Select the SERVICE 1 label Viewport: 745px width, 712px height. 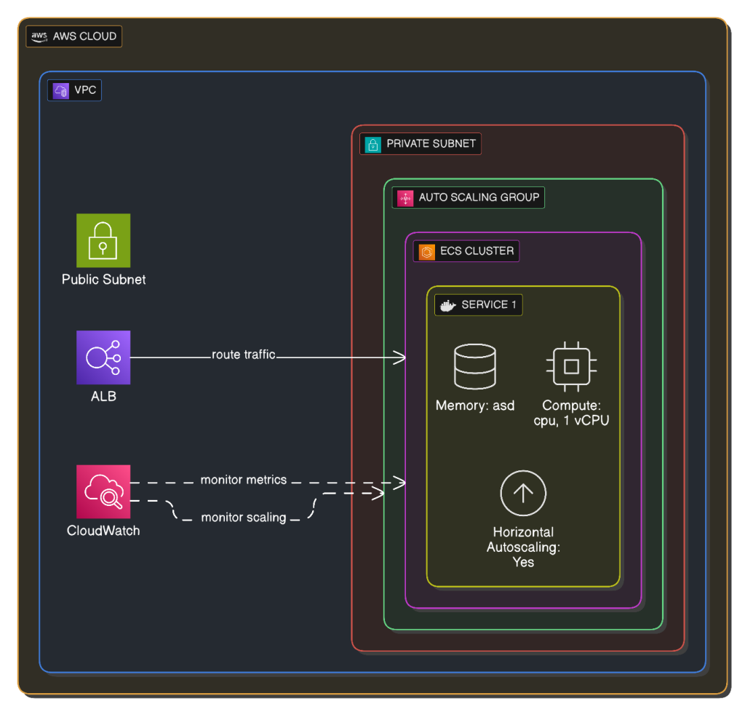[x=489, y=304]
